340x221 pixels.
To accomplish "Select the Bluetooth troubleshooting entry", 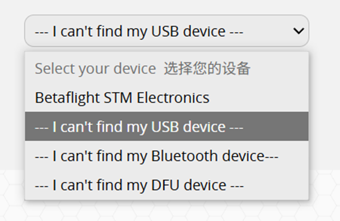I will 166,155.
